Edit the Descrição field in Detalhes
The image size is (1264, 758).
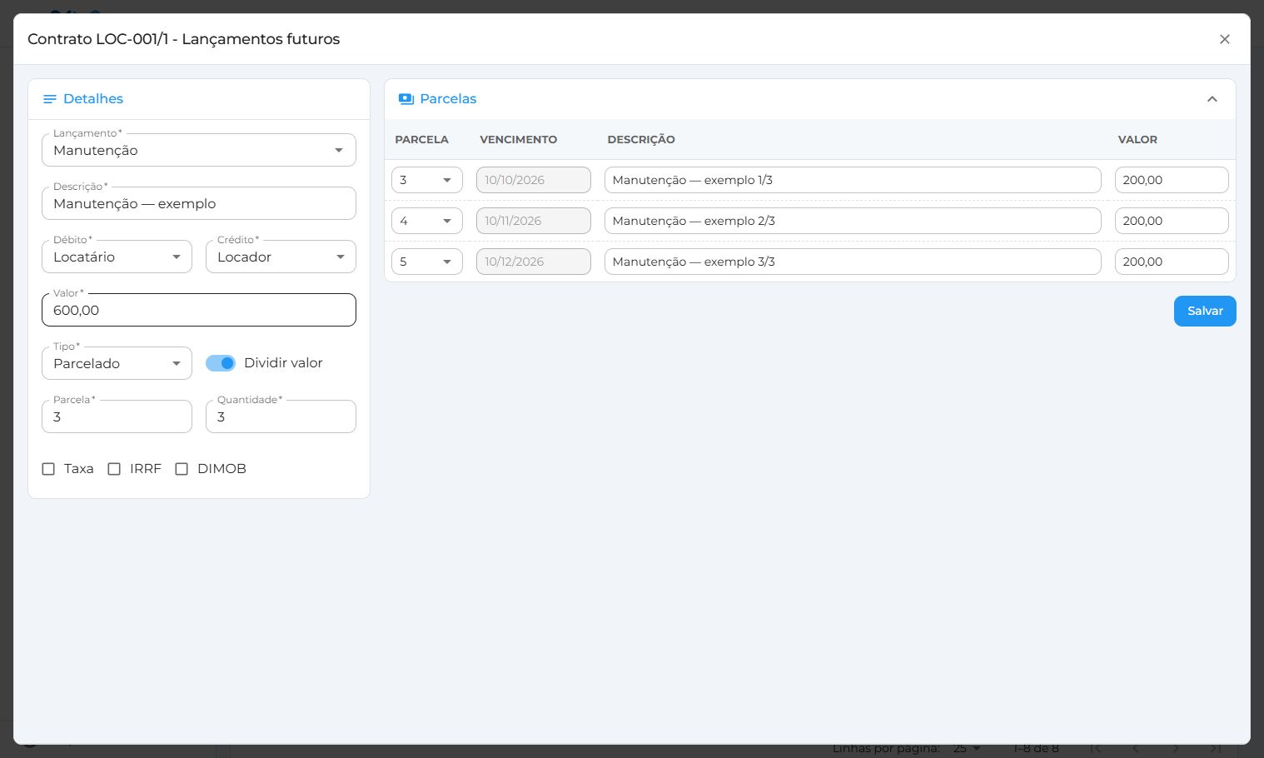(x=199, y=203)
